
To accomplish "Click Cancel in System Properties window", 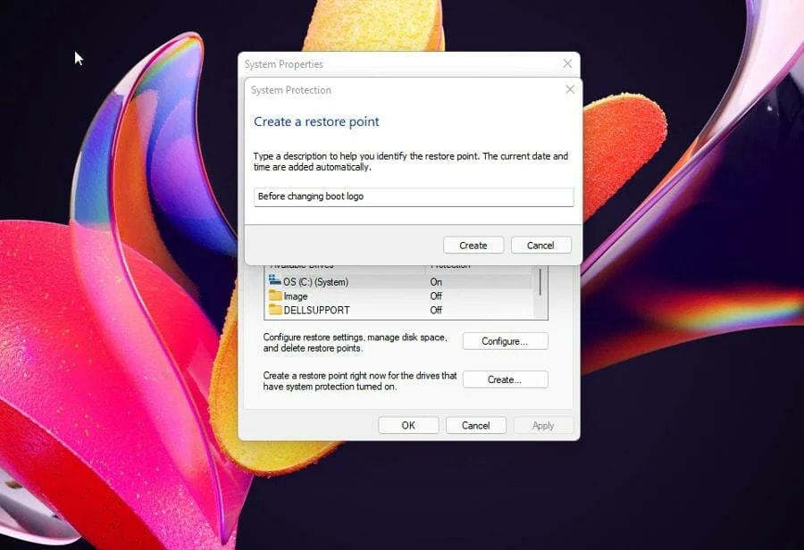I will coord(476,425).
